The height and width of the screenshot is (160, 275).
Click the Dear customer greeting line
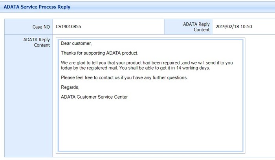76,43
